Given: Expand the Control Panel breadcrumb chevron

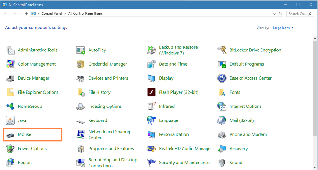Looking at the screenshot, I should click(x=65, y=14).
